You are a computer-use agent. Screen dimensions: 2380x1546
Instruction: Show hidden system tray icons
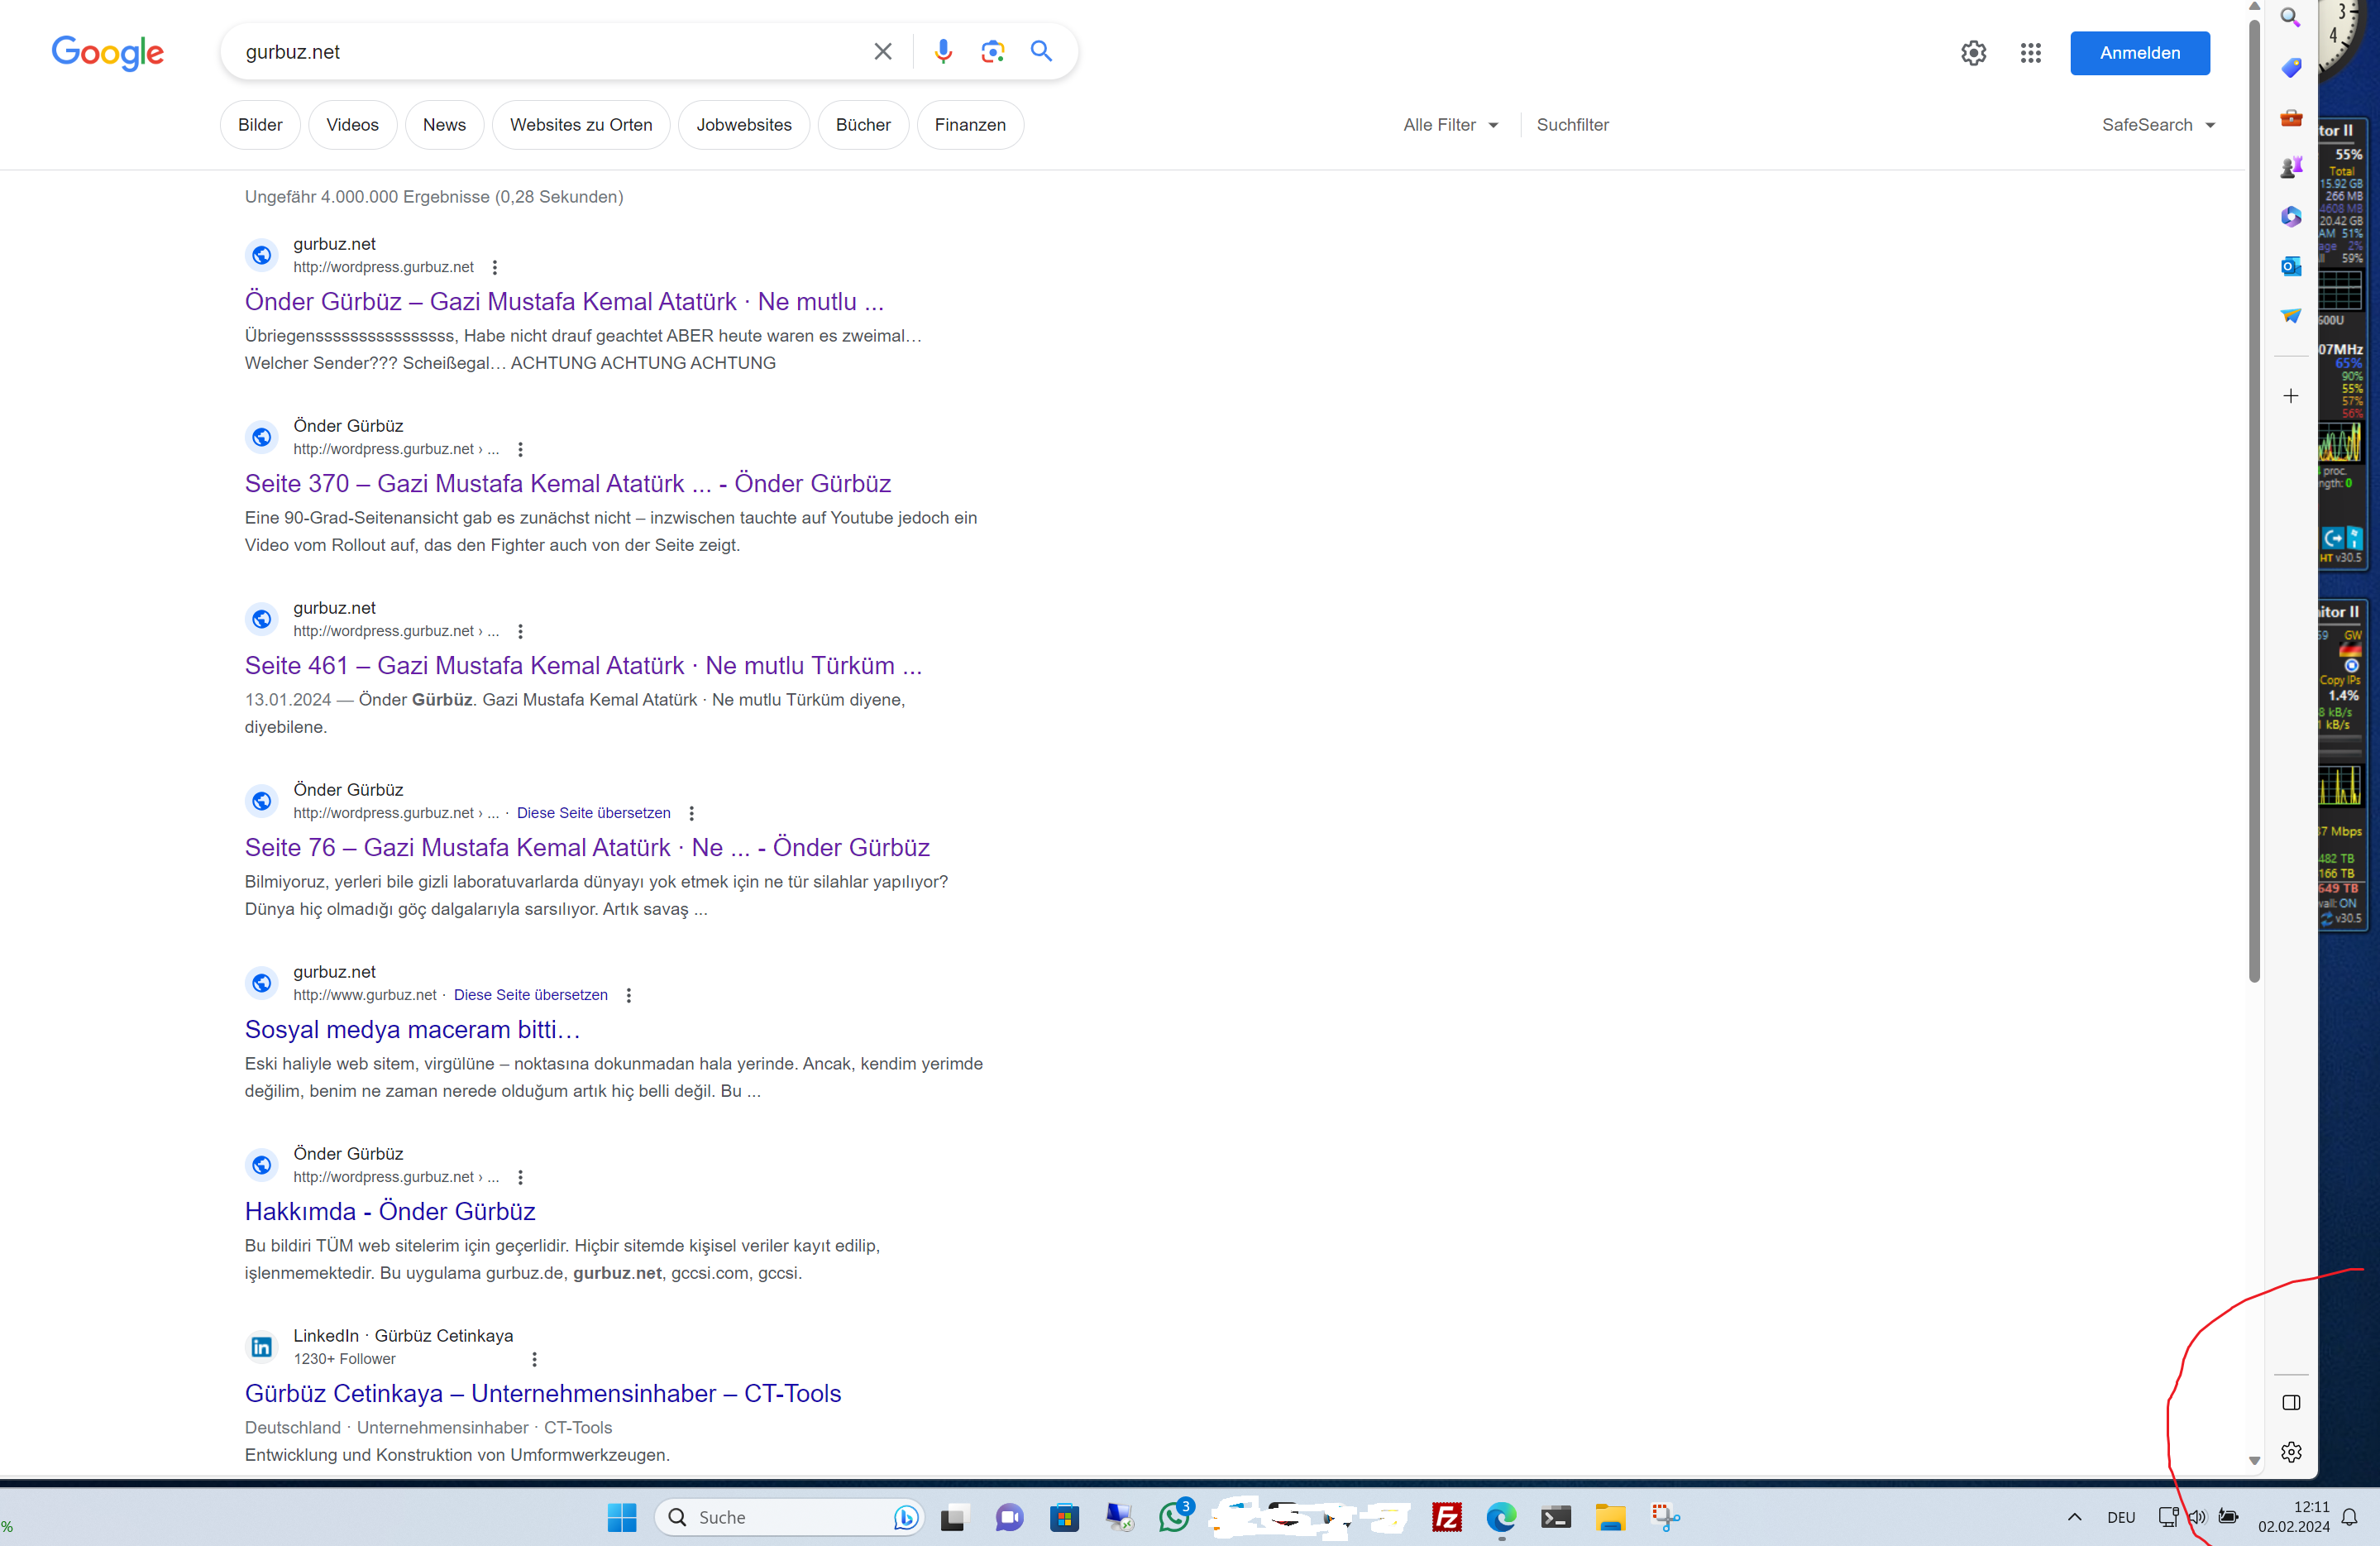click(2074, 1518)
